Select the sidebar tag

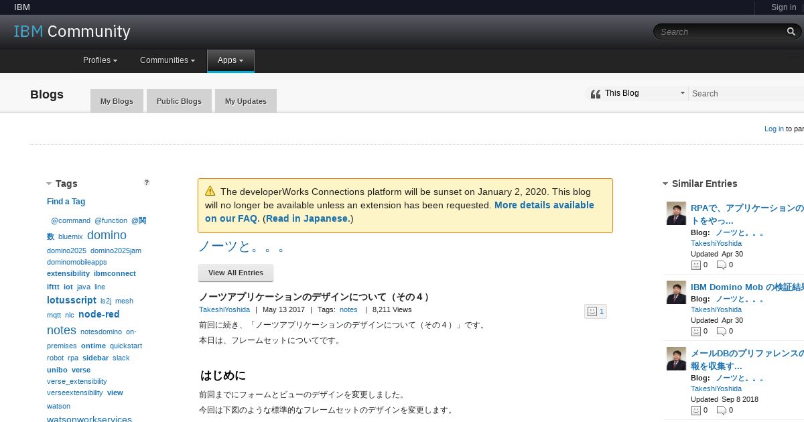(x=95, y=358)
